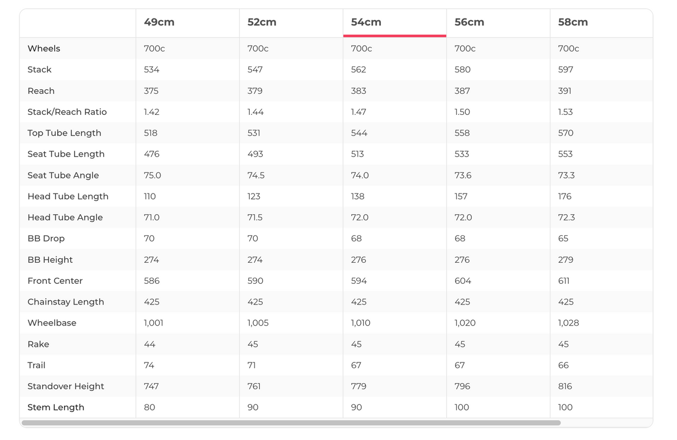Select the Chainstay Length row label

pos(66,302)
